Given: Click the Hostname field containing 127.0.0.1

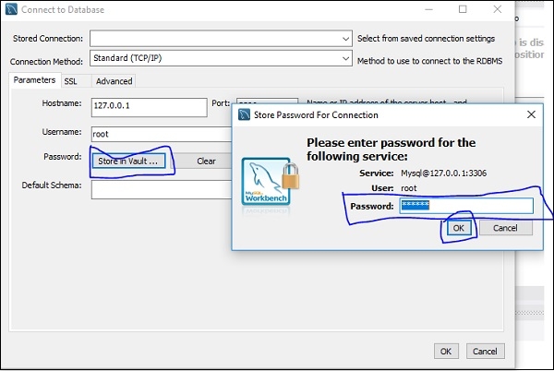Looking at the screenshot, I should (149, 107).
